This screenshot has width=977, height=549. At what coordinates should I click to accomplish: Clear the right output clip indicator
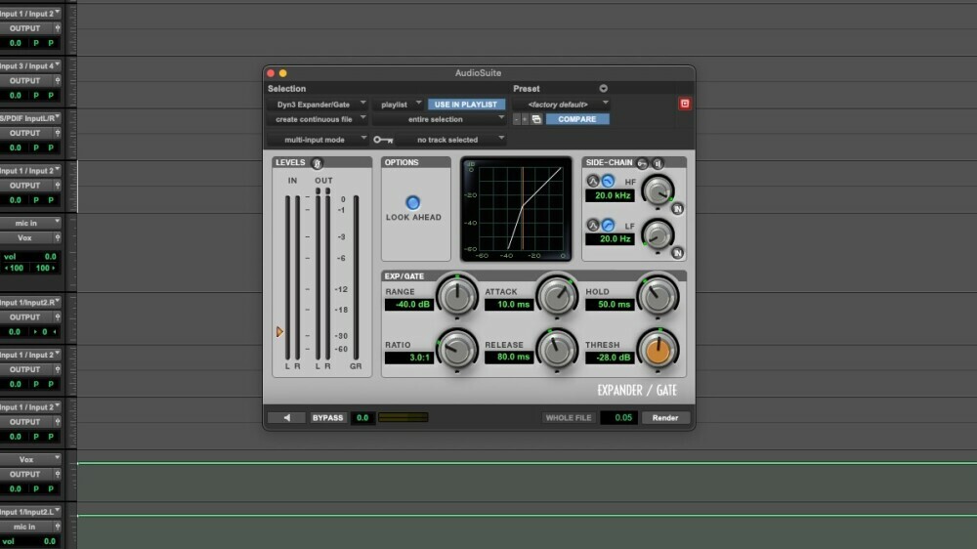327,191
